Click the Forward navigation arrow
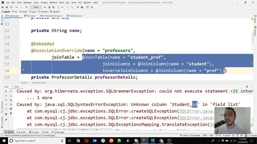Viewport: 257px width, 144px height. (x=21, y=7)
